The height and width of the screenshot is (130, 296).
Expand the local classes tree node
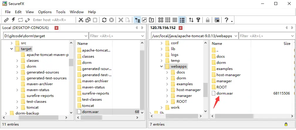coord(17,61)
